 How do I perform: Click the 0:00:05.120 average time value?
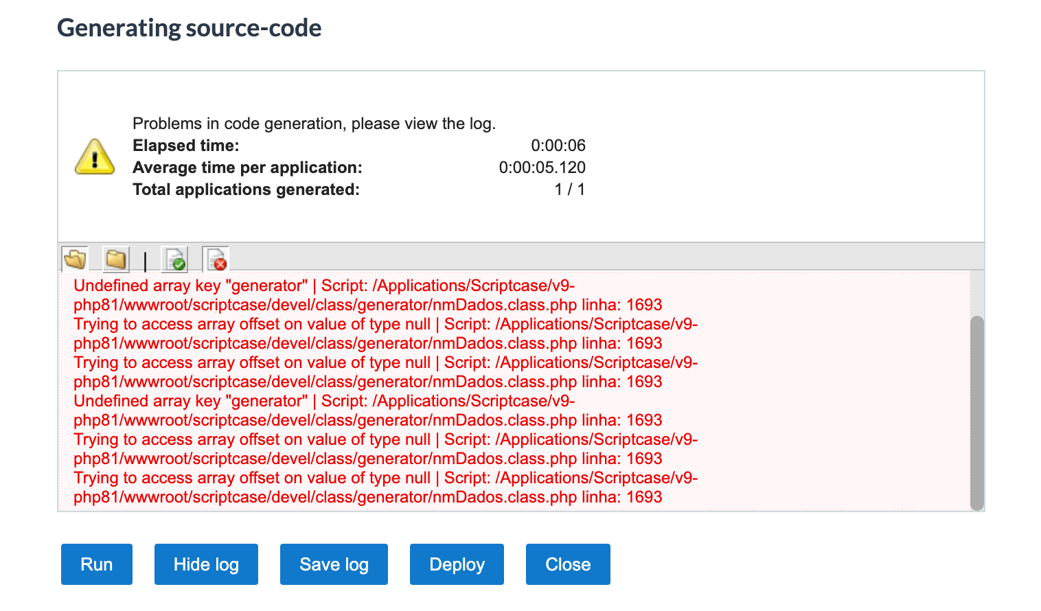[x=542, y=168]
